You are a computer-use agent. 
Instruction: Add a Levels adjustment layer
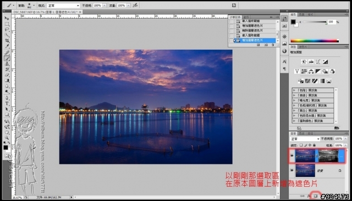pos(311,62)
